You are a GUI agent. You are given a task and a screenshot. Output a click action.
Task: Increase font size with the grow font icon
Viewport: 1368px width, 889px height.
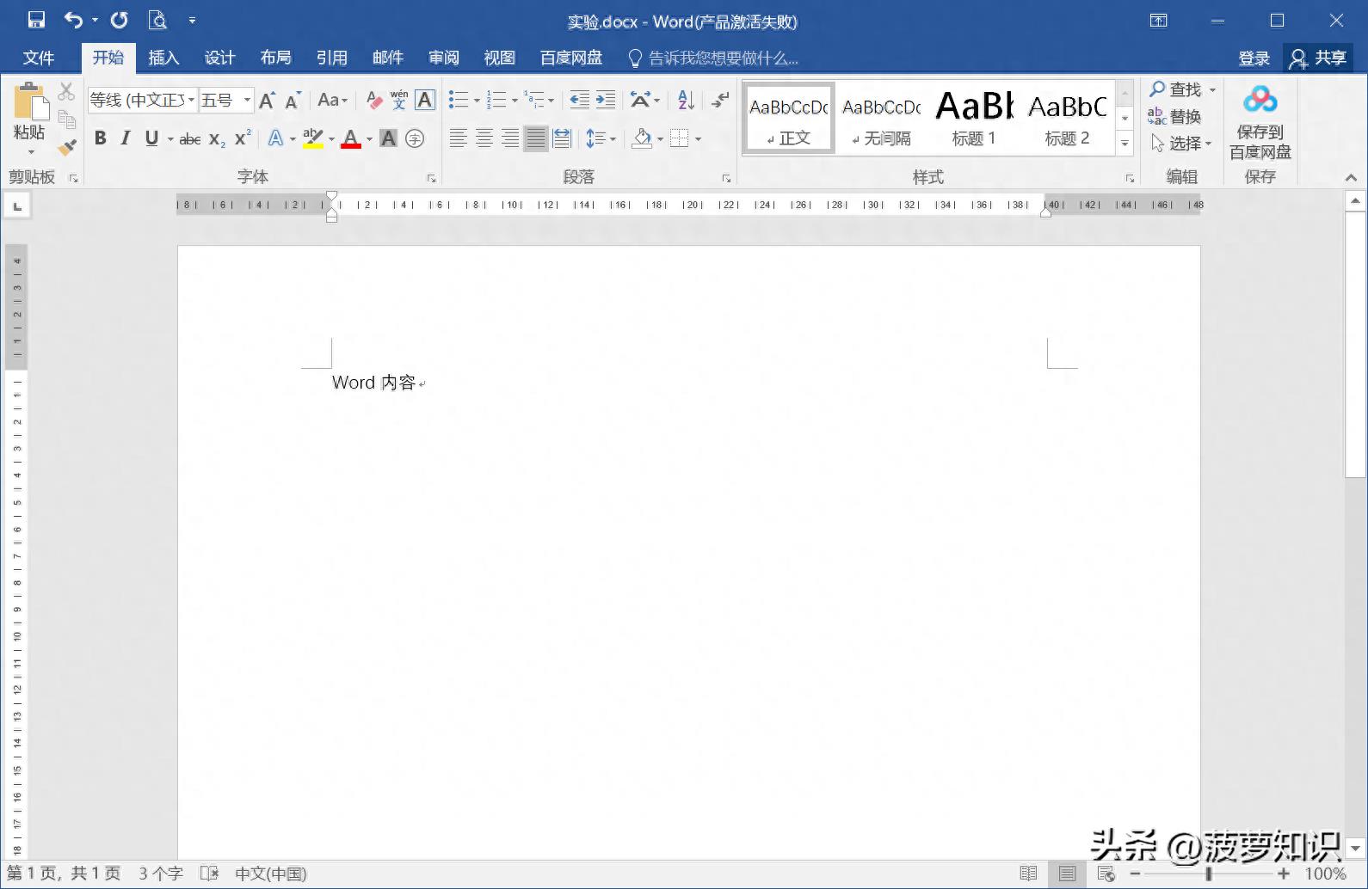(268, 100)
